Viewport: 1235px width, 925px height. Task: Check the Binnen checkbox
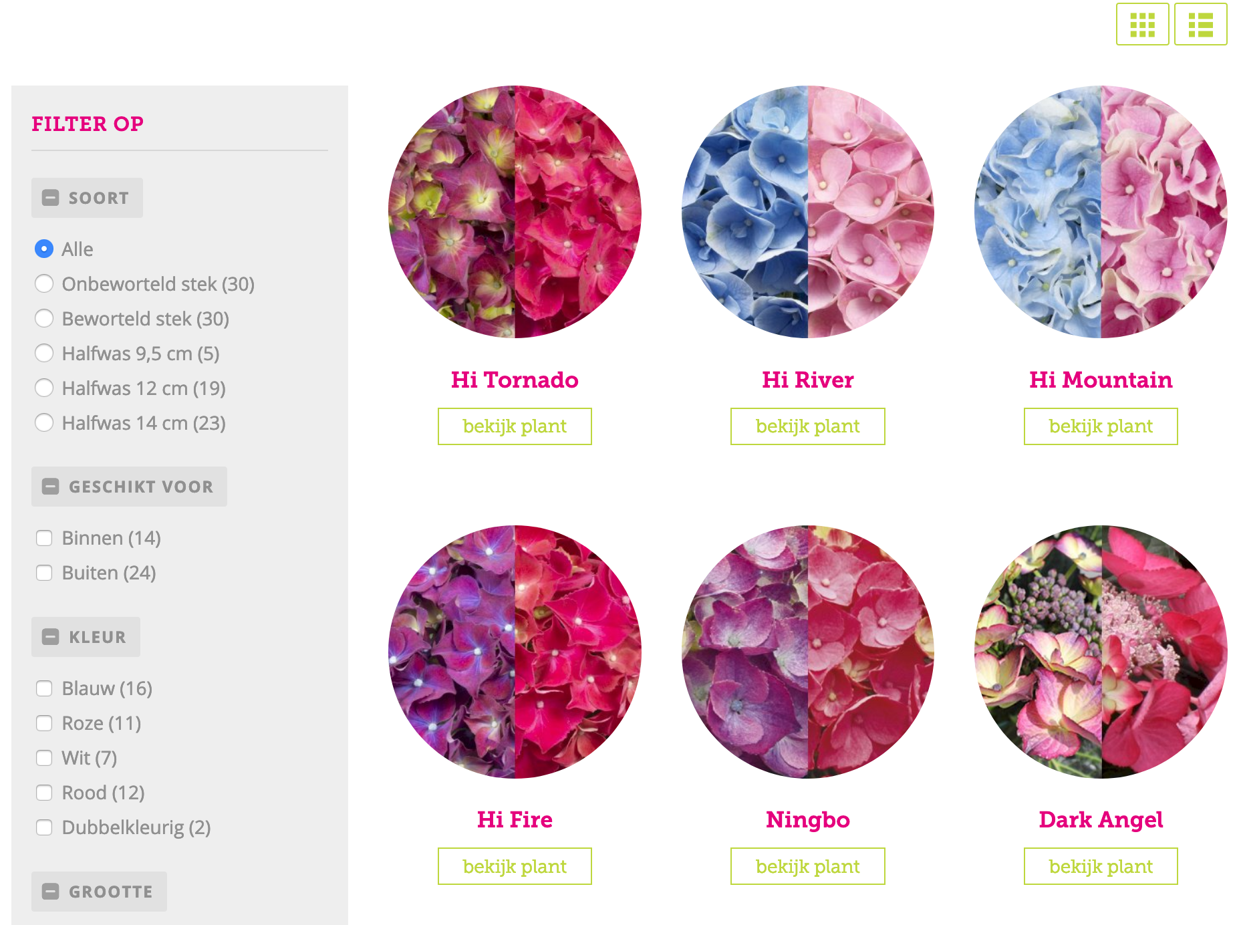click(x=44, y=538)
